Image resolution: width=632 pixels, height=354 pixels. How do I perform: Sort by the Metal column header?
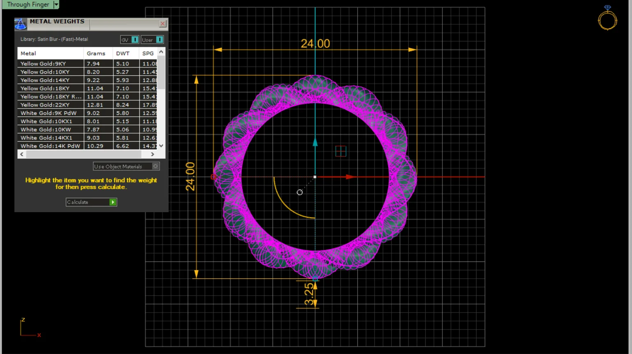(x=51, y=53)
